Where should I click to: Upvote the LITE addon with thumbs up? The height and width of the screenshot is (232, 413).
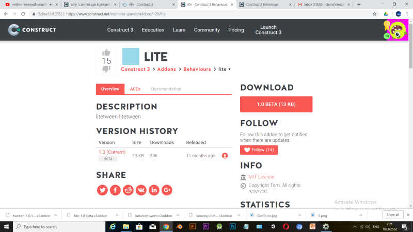tap(106, 53)
